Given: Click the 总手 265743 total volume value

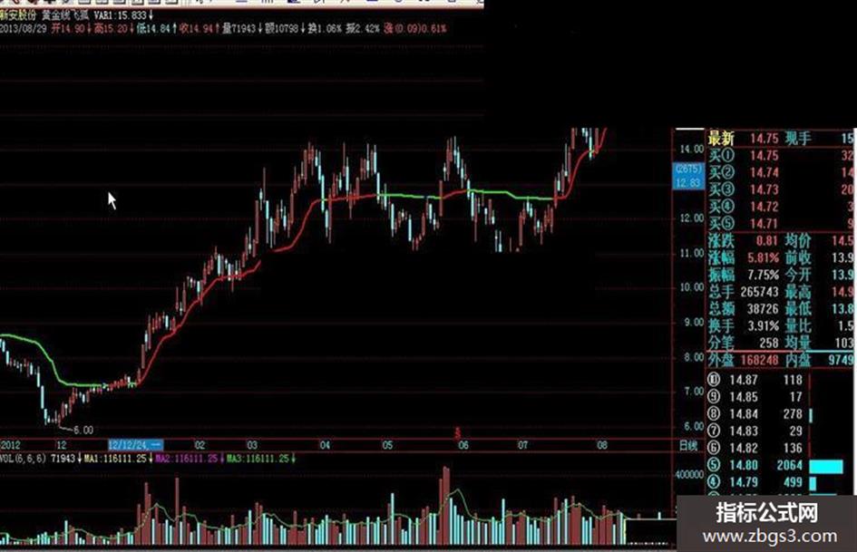Looking at the screenshot, I should click(x=760, y=292).
